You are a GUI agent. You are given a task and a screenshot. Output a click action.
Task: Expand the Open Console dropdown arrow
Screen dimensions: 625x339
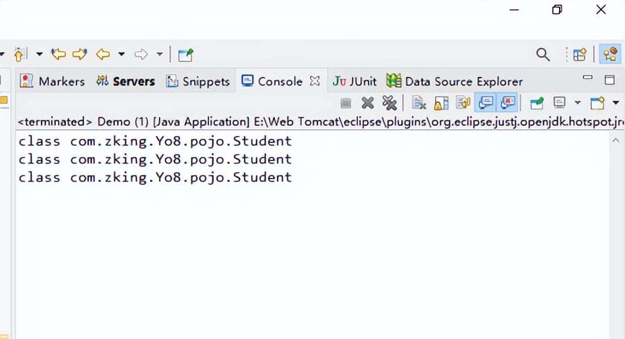pos(616,103)
